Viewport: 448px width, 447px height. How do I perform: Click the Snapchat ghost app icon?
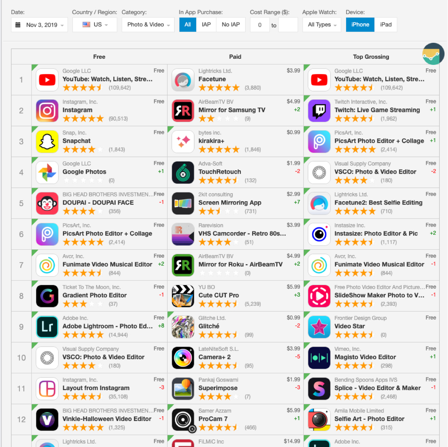(x=47, y=142)
